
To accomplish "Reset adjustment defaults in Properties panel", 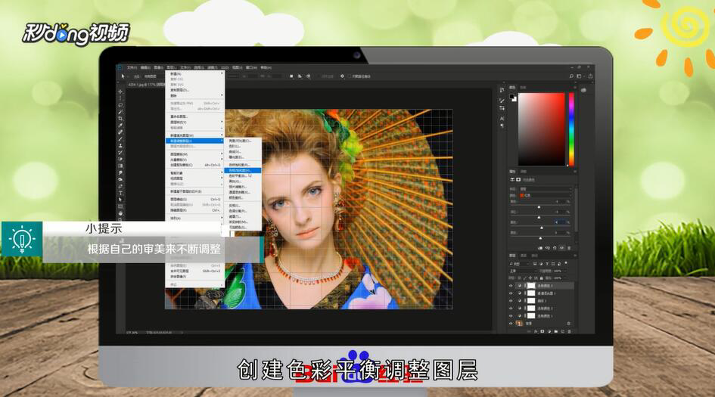I will (555, 248).
